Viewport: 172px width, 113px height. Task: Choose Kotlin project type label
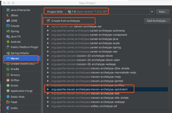pos(14,108)
